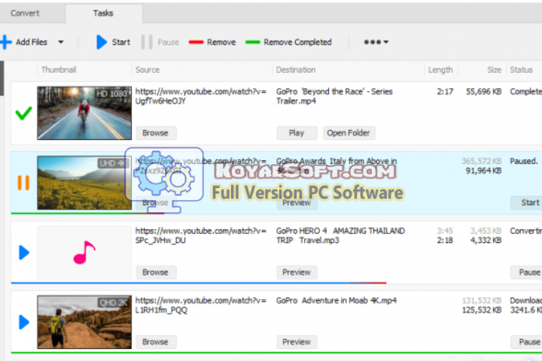Click blue play icon of Thailand mp3 task

tap(24, 253)
